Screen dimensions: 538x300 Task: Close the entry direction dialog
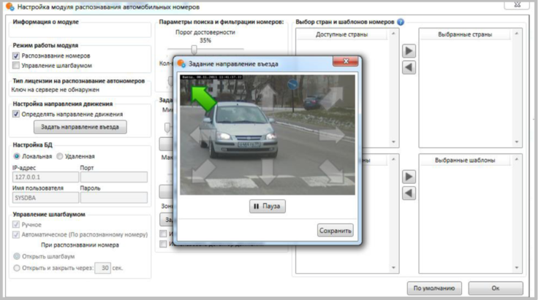pos(346,61)
